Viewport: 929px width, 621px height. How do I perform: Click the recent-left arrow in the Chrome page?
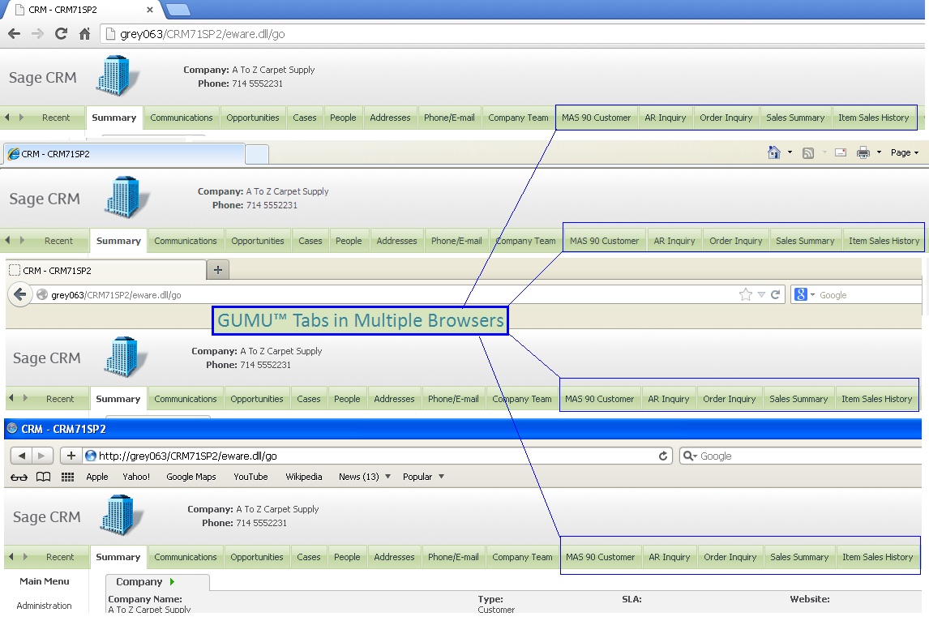tap(7, 118)
